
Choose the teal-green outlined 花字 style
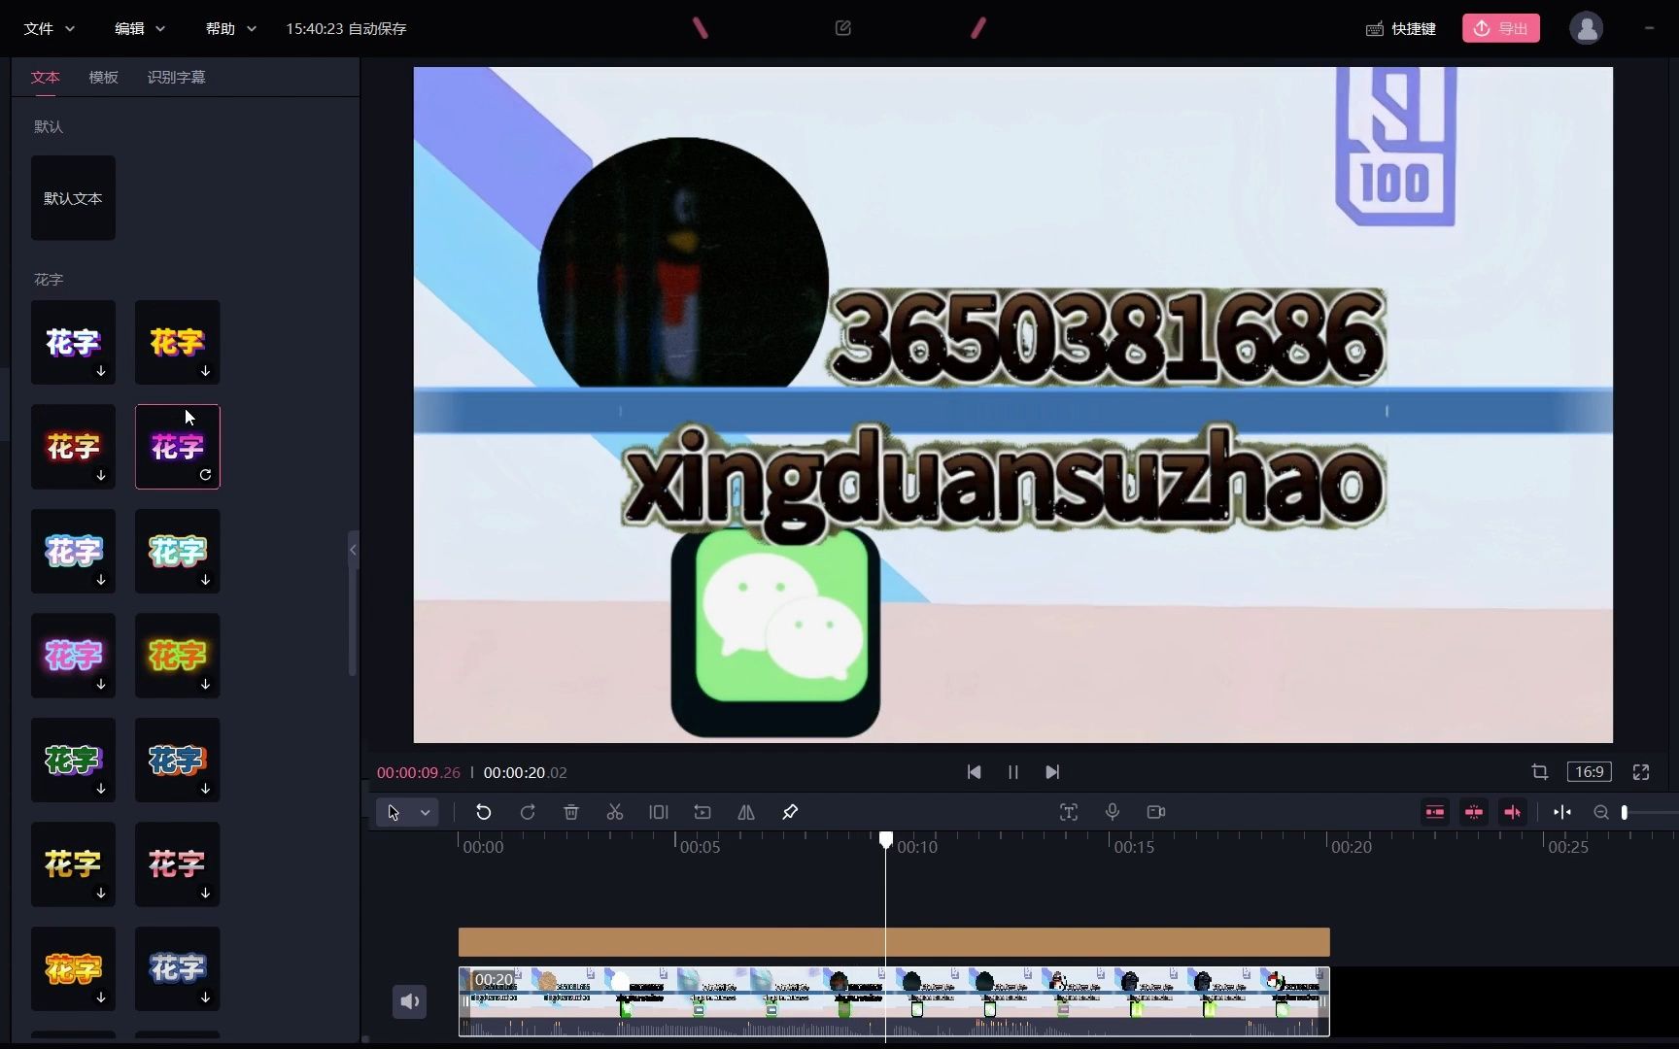177,551
